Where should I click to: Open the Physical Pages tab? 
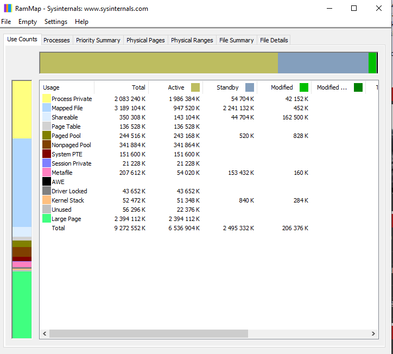coord(145,40)
